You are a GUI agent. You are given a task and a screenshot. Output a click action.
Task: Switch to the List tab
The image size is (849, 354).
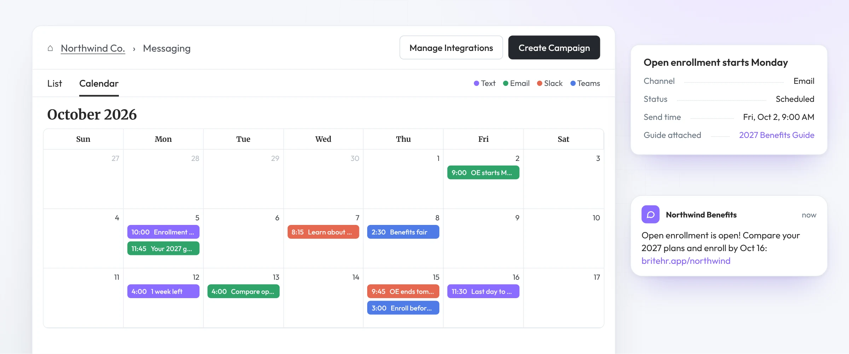(54, 83)
